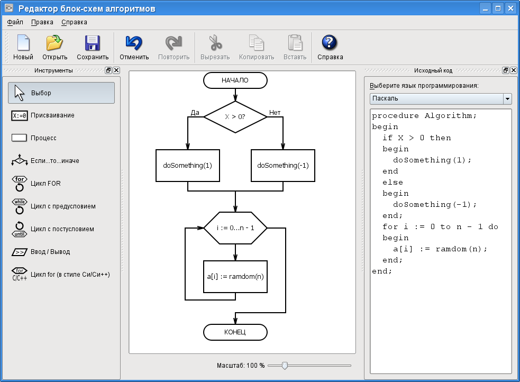
Task: Select the doSomething(1) process block
Action: coord(188,166)
